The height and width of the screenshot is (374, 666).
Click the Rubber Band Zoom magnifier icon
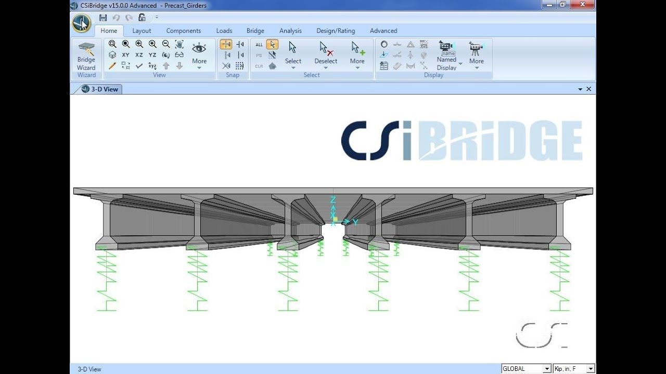pyautogui.click(x=112, y=44)
